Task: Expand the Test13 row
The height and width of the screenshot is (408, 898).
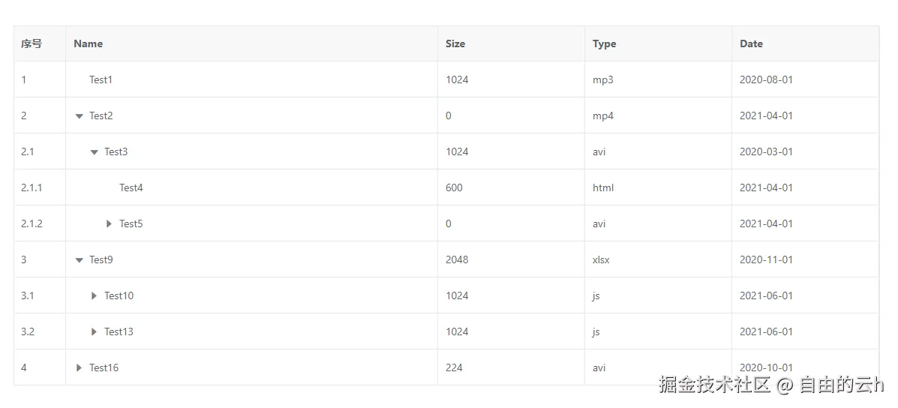Action: click(95, 331)
